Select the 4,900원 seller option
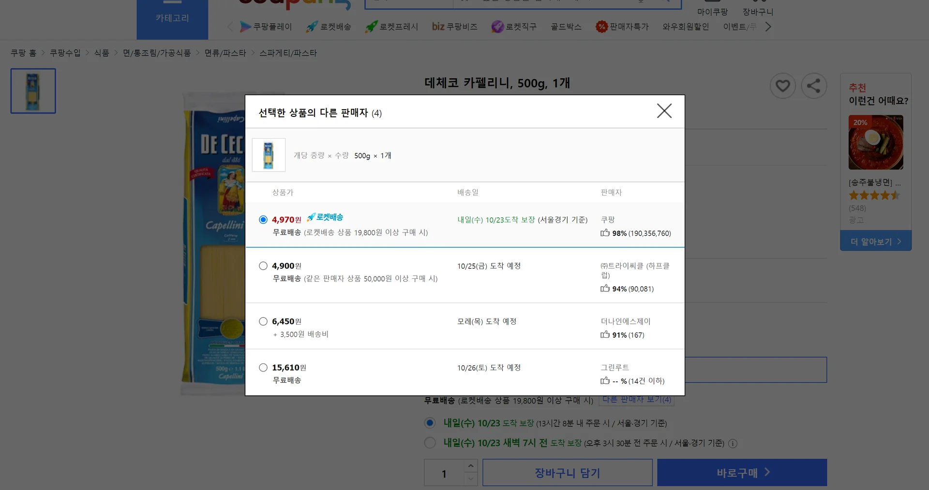This screenshot has width=929, height=490. 263,265
